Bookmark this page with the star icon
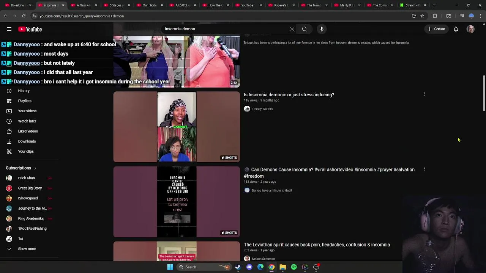Screen dimensions: 486x273 [x=422, y=16]
